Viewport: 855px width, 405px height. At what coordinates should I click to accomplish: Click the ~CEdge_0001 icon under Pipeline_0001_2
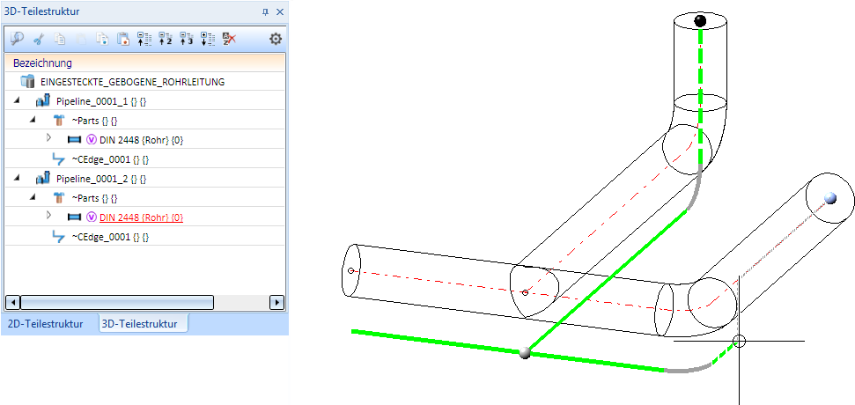[x=58, y=237]
